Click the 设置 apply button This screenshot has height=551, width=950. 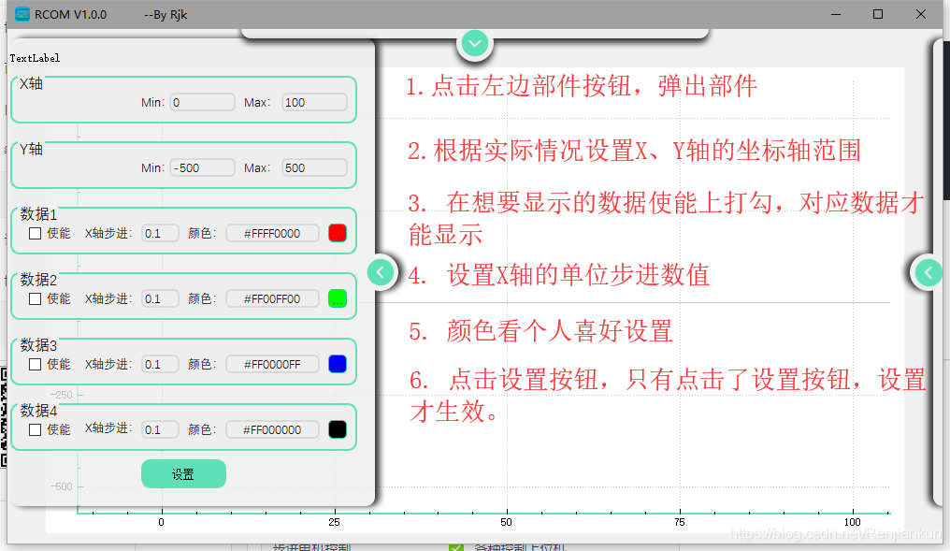(x=183, y=474)
